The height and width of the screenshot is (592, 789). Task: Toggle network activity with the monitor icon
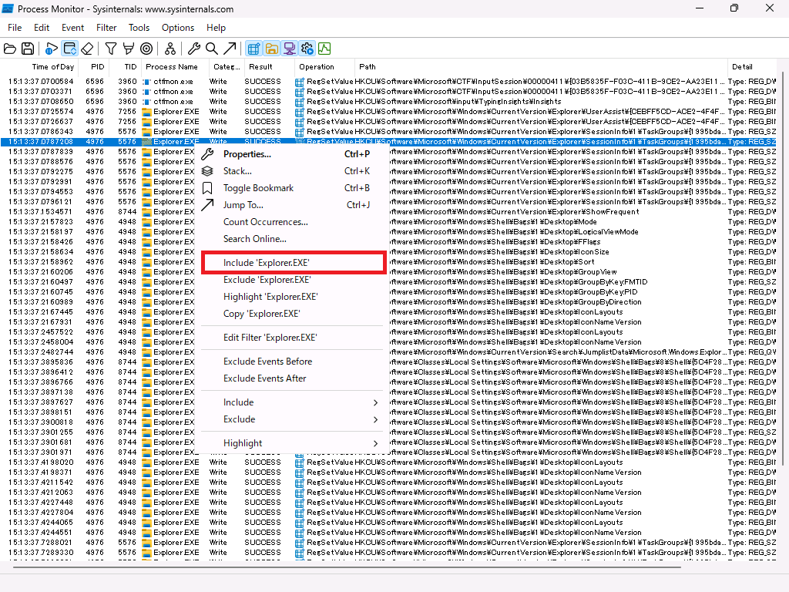pyautogui.click(x=290, y=48)
